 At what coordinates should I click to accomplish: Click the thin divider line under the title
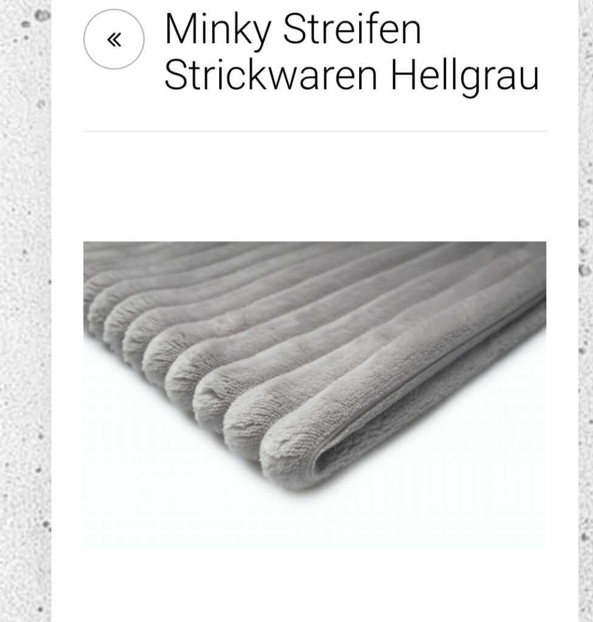(314, 131)
